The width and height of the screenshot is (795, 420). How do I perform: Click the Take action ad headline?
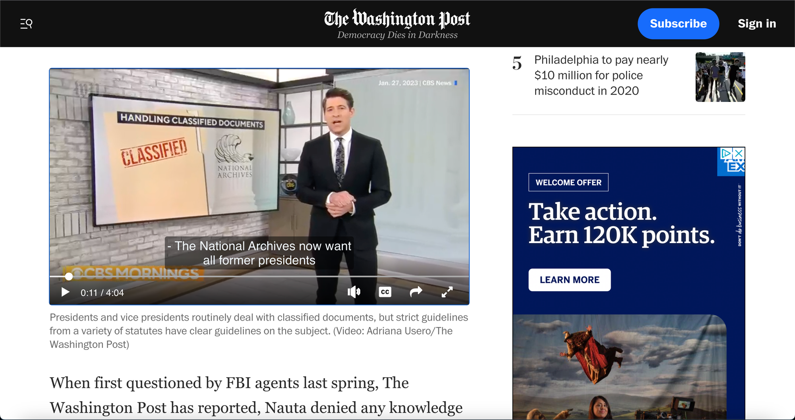621,224
